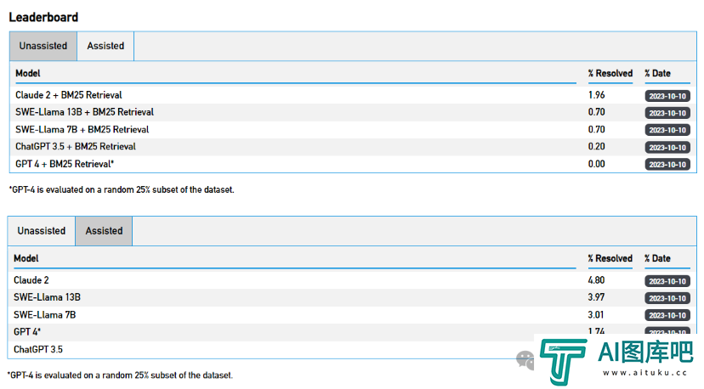Click date badge for SWE-Llama 13B + BM25 Retrieval
Viewport: 704px width, 389px height.
(x=667, y=113)
